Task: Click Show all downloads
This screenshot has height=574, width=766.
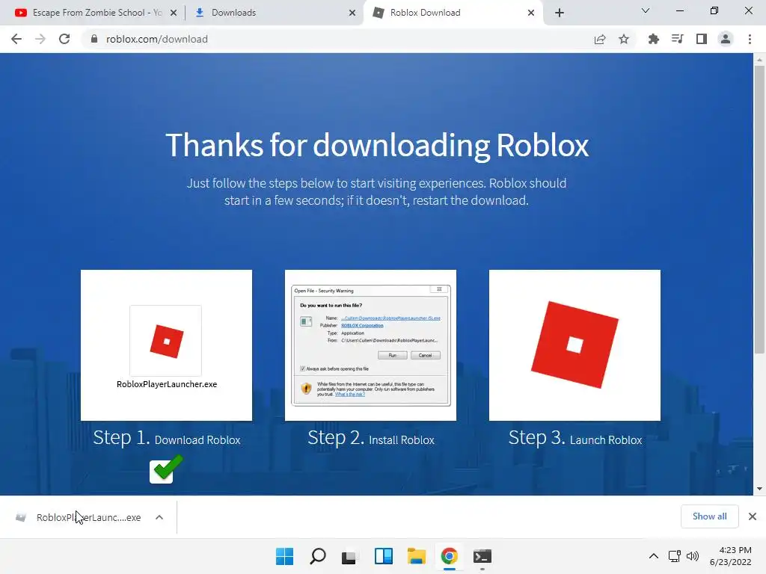Action: pos(709,516)
